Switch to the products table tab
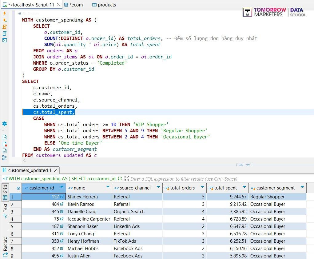This screenshot has height=259, width=314. click(104, 5)
